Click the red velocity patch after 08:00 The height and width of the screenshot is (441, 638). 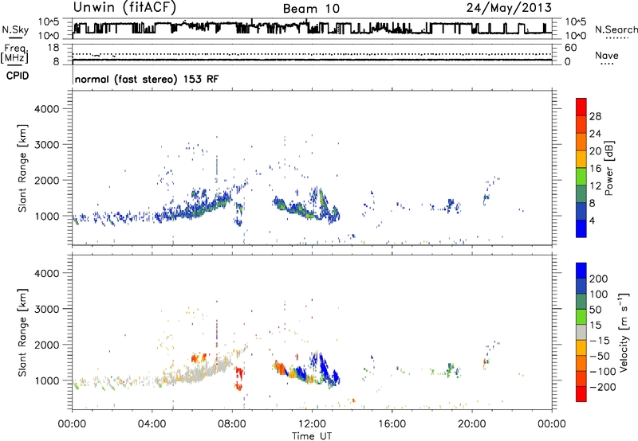click(x=238, y=377)
